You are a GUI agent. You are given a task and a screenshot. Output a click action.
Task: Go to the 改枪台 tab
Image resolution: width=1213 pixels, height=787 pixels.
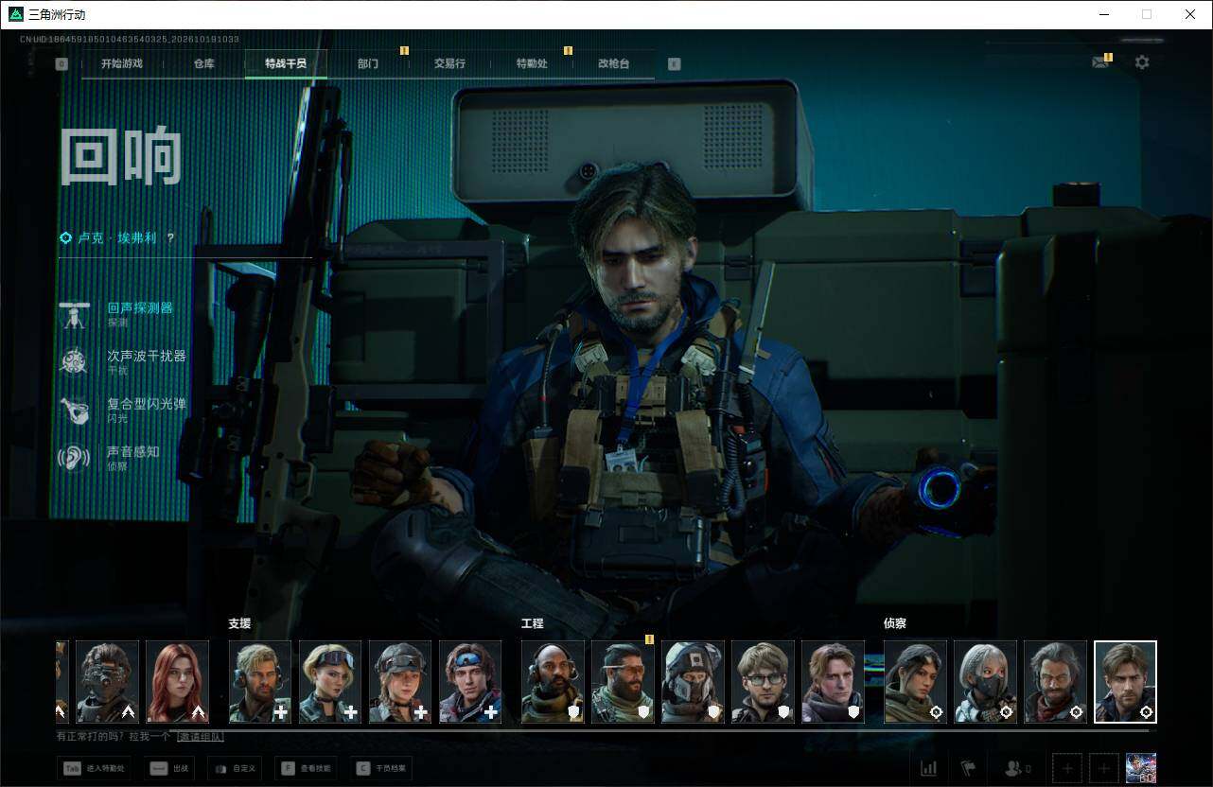[x=613, y=63]
